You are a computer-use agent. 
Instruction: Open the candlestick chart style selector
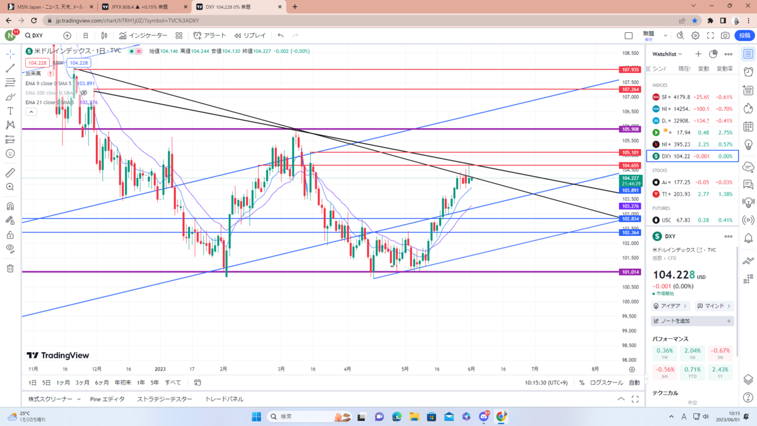(105, 36)
